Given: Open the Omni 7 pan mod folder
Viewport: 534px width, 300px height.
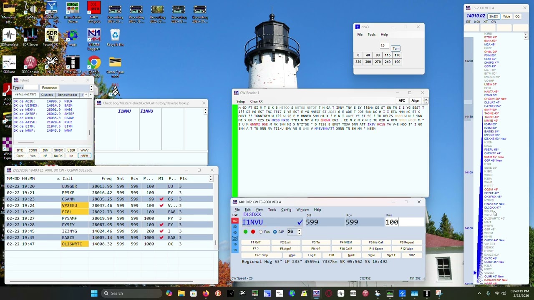Looking at the screenshot, I should coord(115,67).
